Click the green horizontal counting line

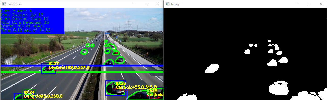tap(82, 72)
